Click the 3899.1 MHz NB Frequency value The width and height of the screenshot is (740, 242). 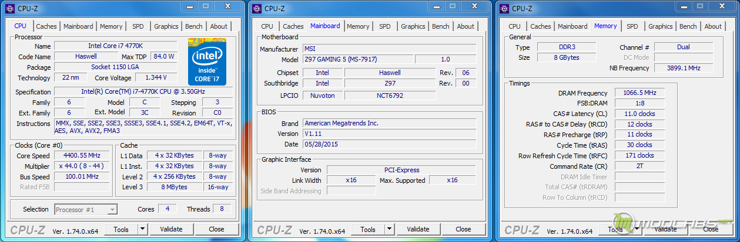684,68
